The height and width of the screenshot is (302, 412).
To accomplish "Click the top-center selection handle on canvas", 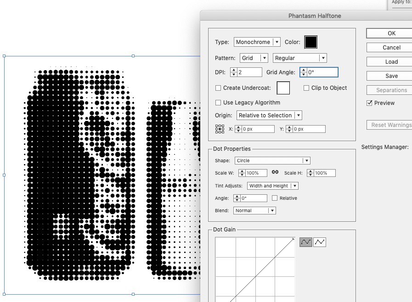I will pyautogui.click(x=133, y=56).
